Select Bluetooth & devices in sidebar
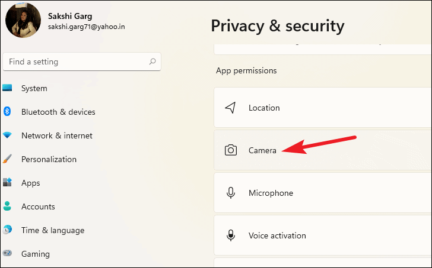The image size is (432, 268). click(58, 112)
